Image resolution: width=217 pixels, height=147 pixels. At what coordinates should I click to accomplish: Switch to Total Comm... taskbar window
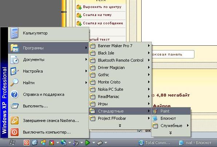[x=154, y=143]
